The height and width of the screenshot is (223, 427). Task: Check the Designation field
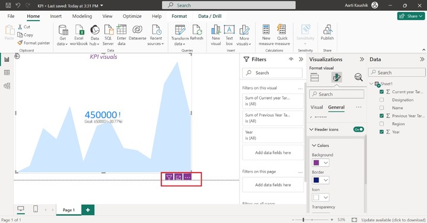tap(381, 100)
